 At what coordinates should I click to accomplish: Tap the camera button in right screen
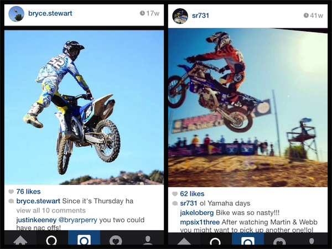click(x=248, y=240)
